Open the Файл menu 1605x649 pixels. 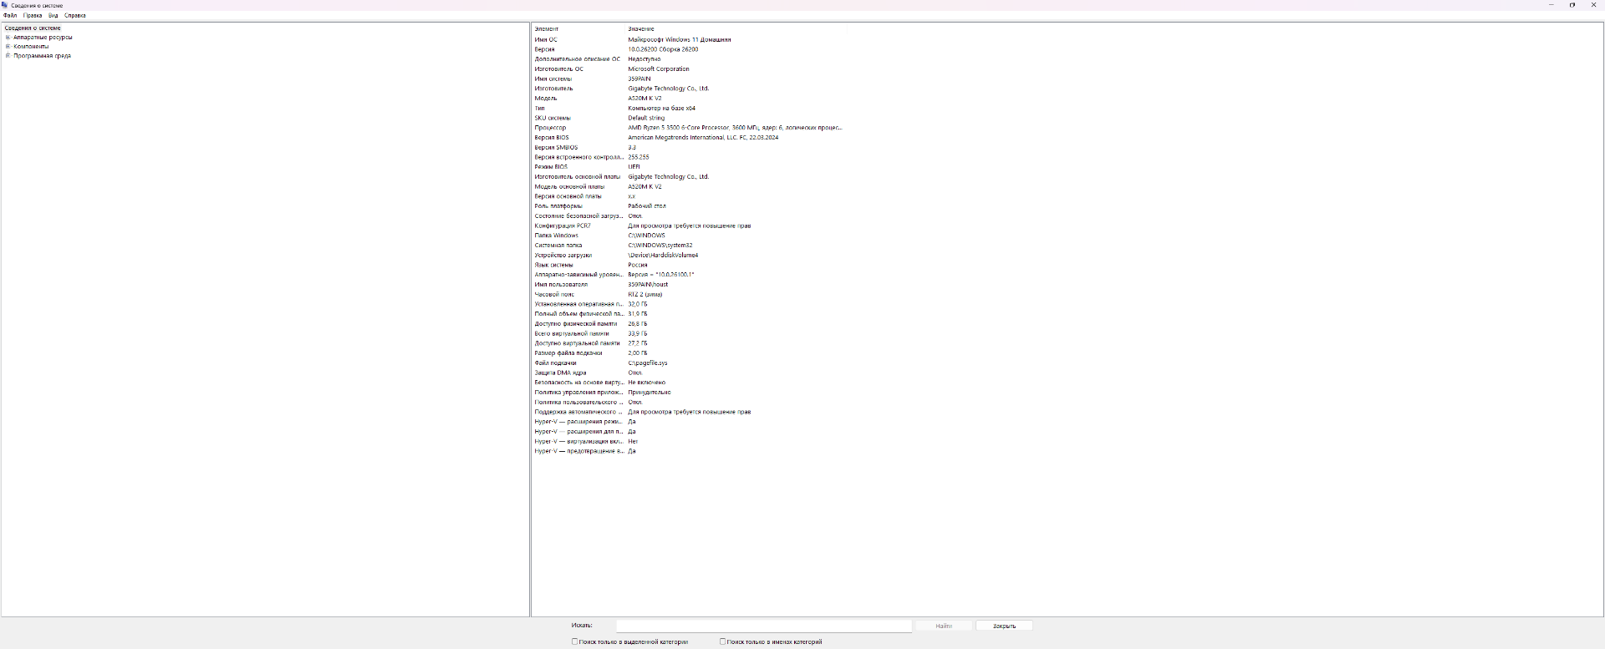pyautogui.click(x=10, y=16)
